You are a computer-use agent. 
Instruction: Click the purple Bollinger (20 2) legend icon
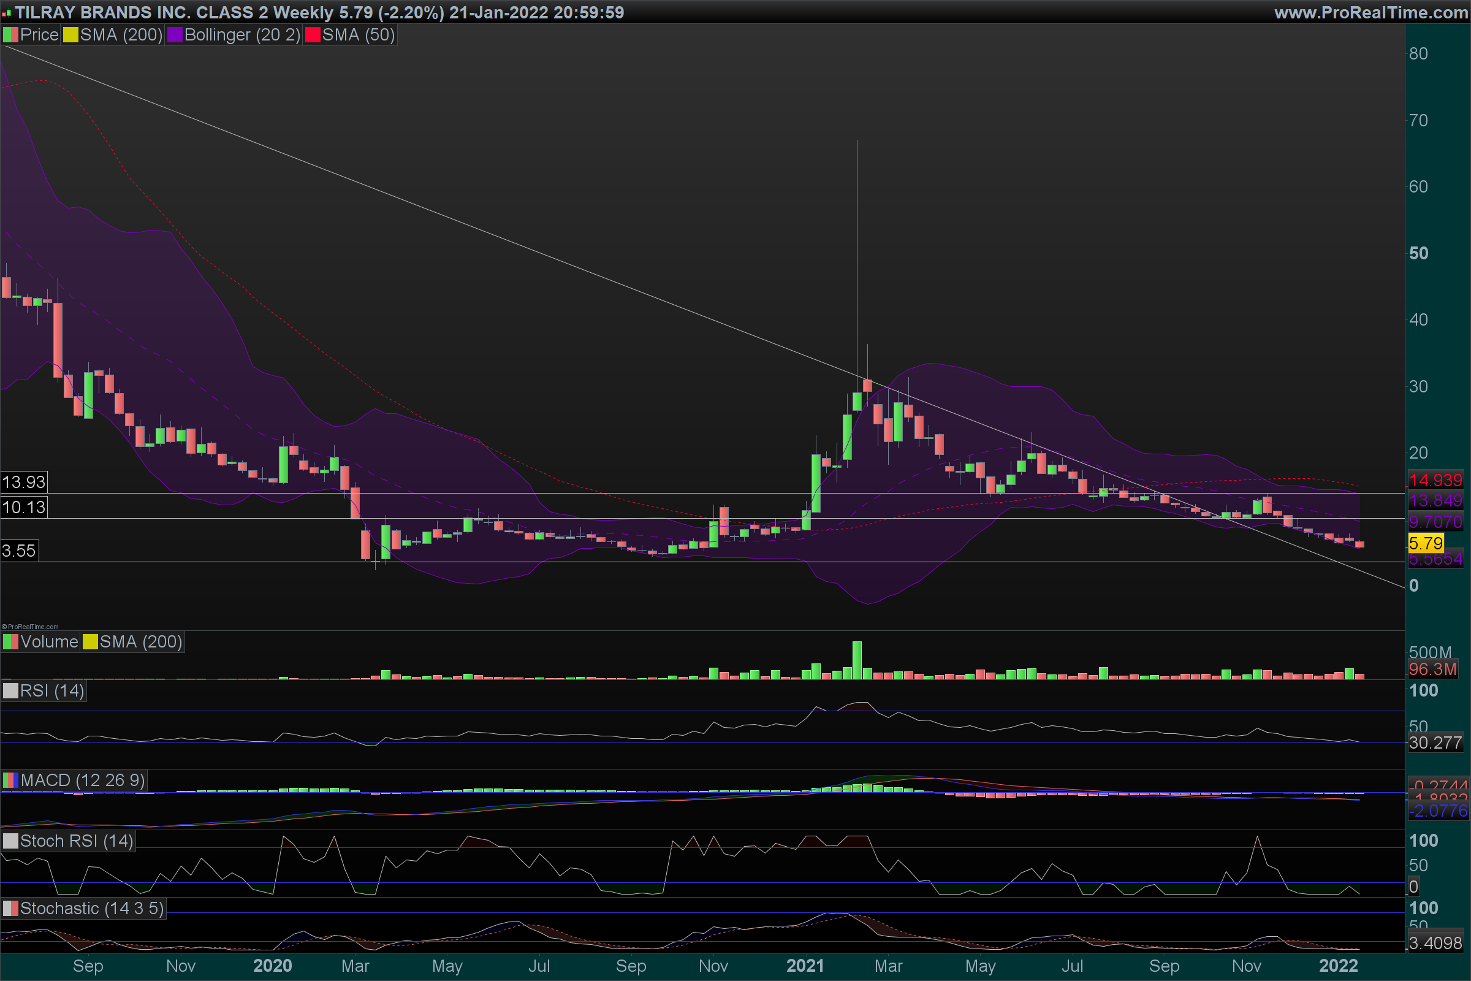(x=175, y=35)
